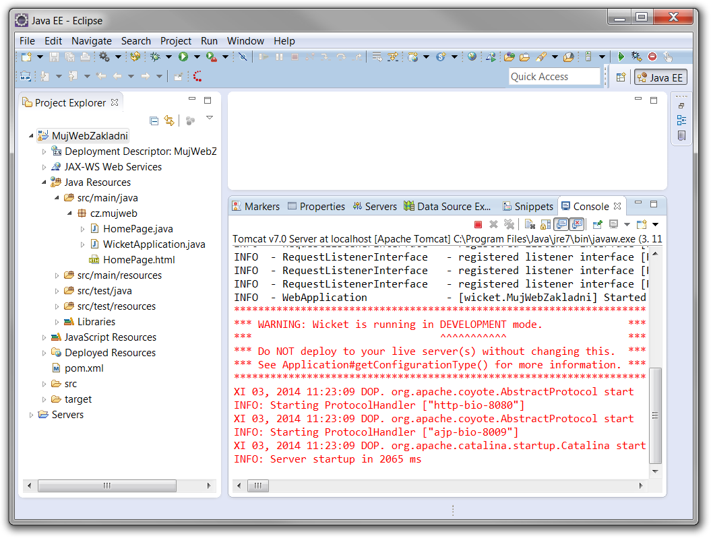Click the Clear Console icon
Viewport: 711px width, 538px height.
tap(530, 224)
